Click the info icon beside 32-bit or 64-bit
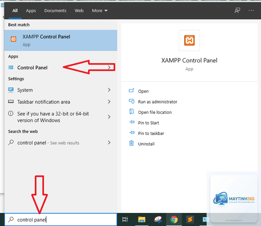 10,113
